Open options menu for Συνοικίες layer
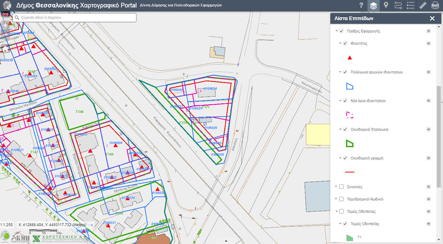Screen dimensions: 443x244 429,187
